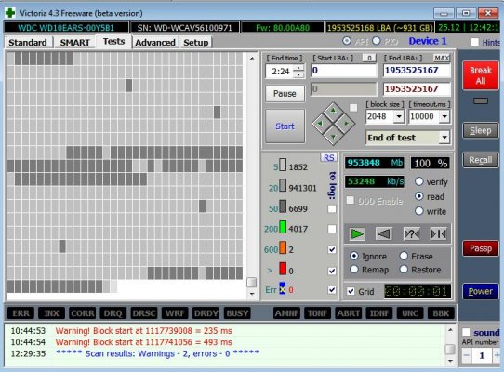This screenshot has width=504, height=372.
Task: Click the MAX end LBA button
Action: pos(442,58)
